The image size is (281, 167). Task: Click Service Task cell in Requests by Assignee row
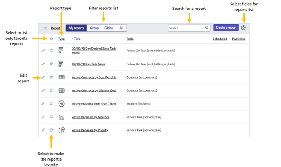click(x=144, y=117)
